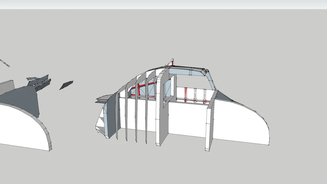Select the thin rib slat nearest the front
This screenshot has width=327, height=184.
pyautogui.click(x=118, y=115)
